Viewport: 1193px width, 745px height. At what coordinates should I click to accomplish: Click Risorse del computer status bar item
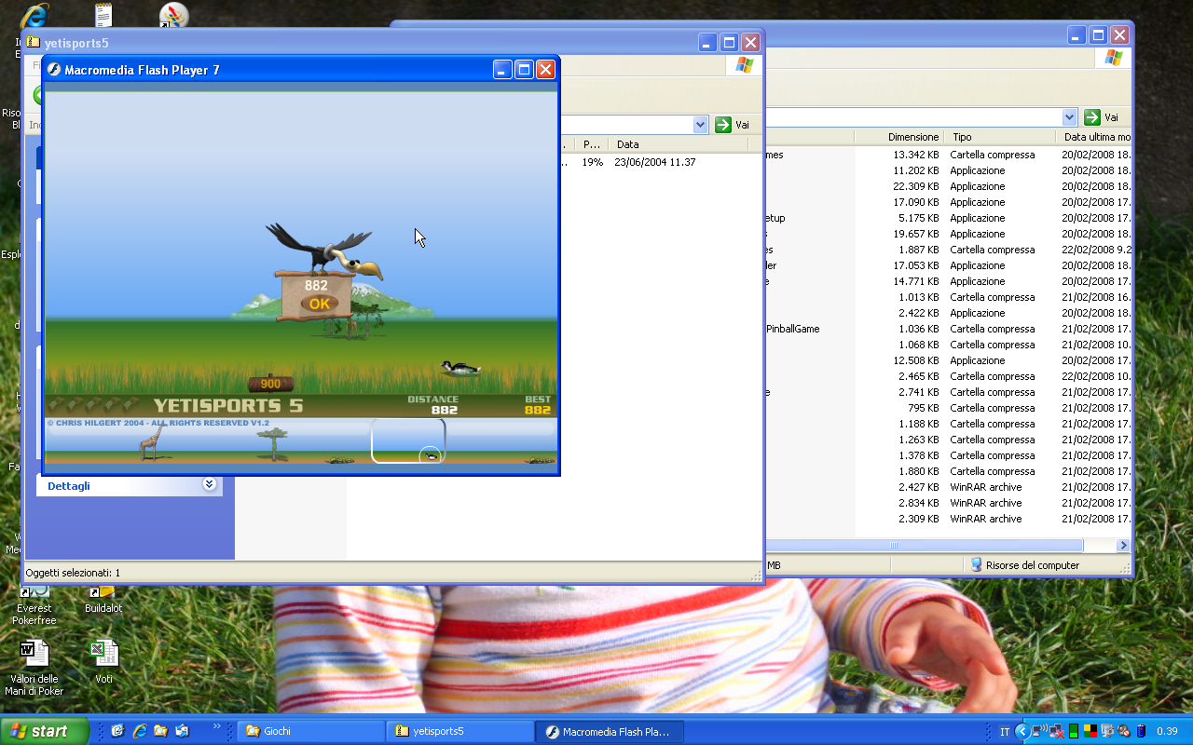pos(1025,564)
